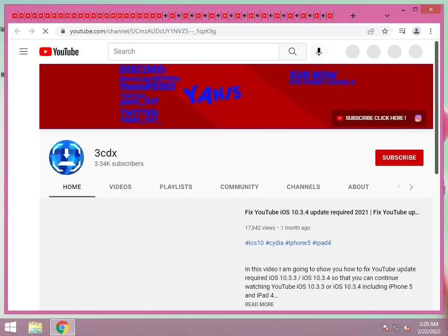
Task: Share this page from address bar
Action: tap(371, 31)
